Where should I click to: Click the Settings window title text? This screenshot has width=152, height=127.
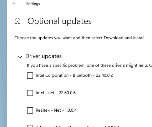[33, 4]
